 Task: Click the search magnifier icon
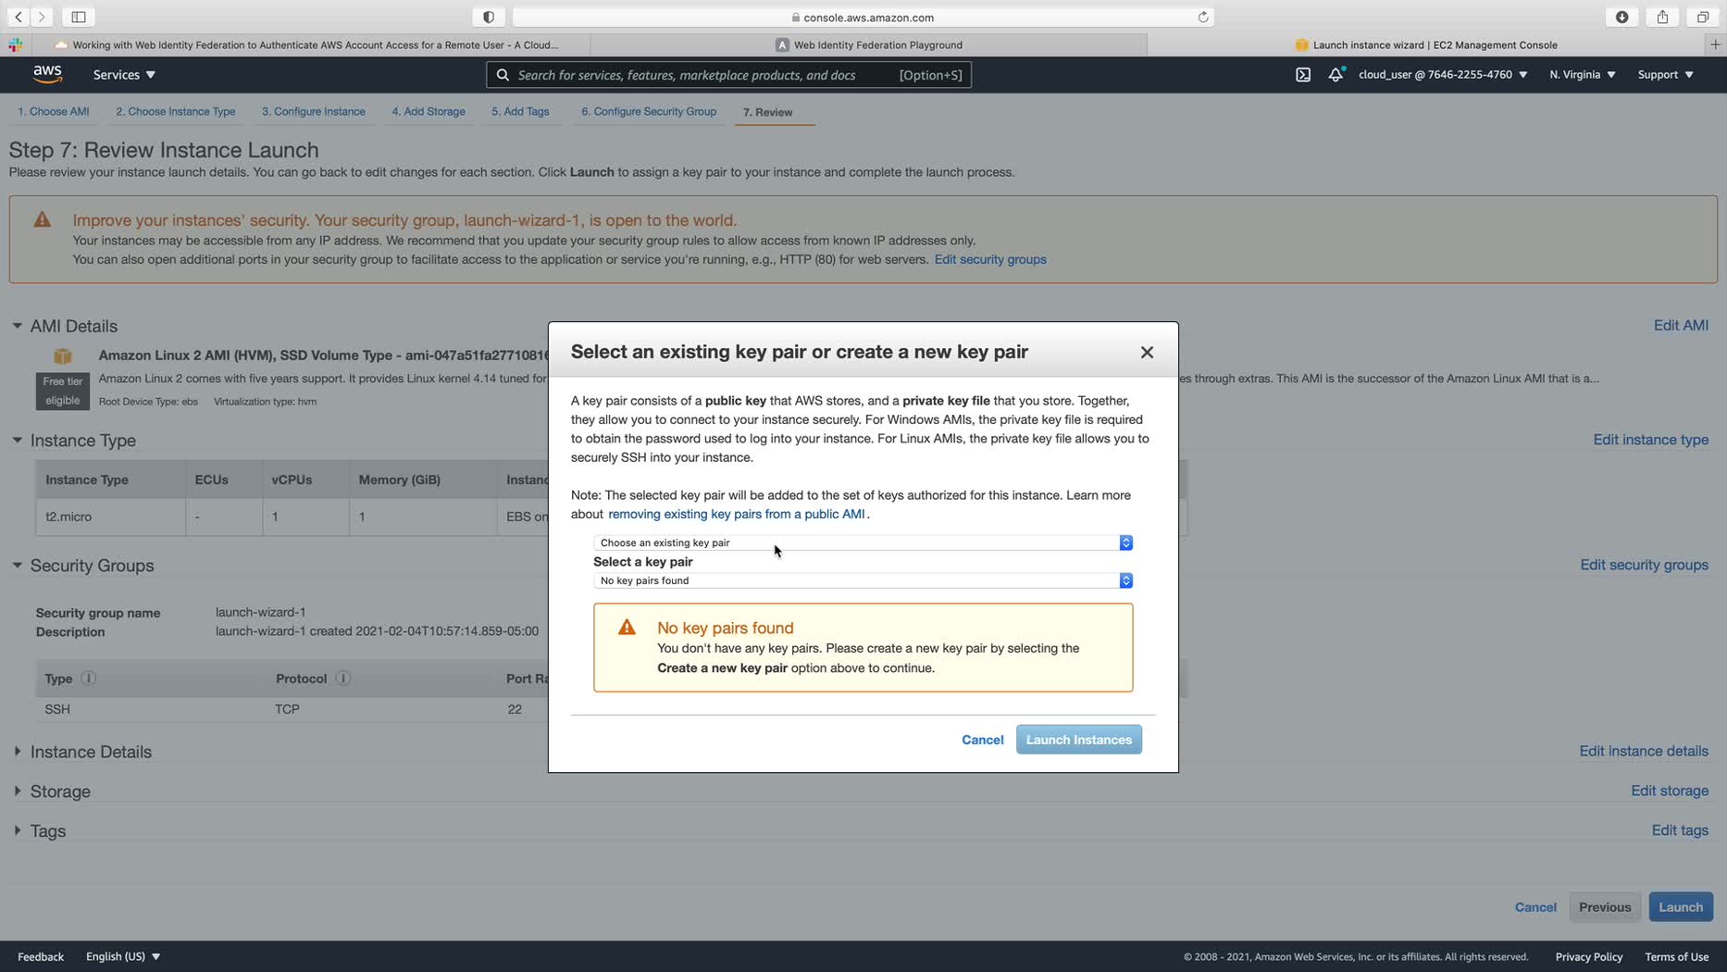[503, 75]
